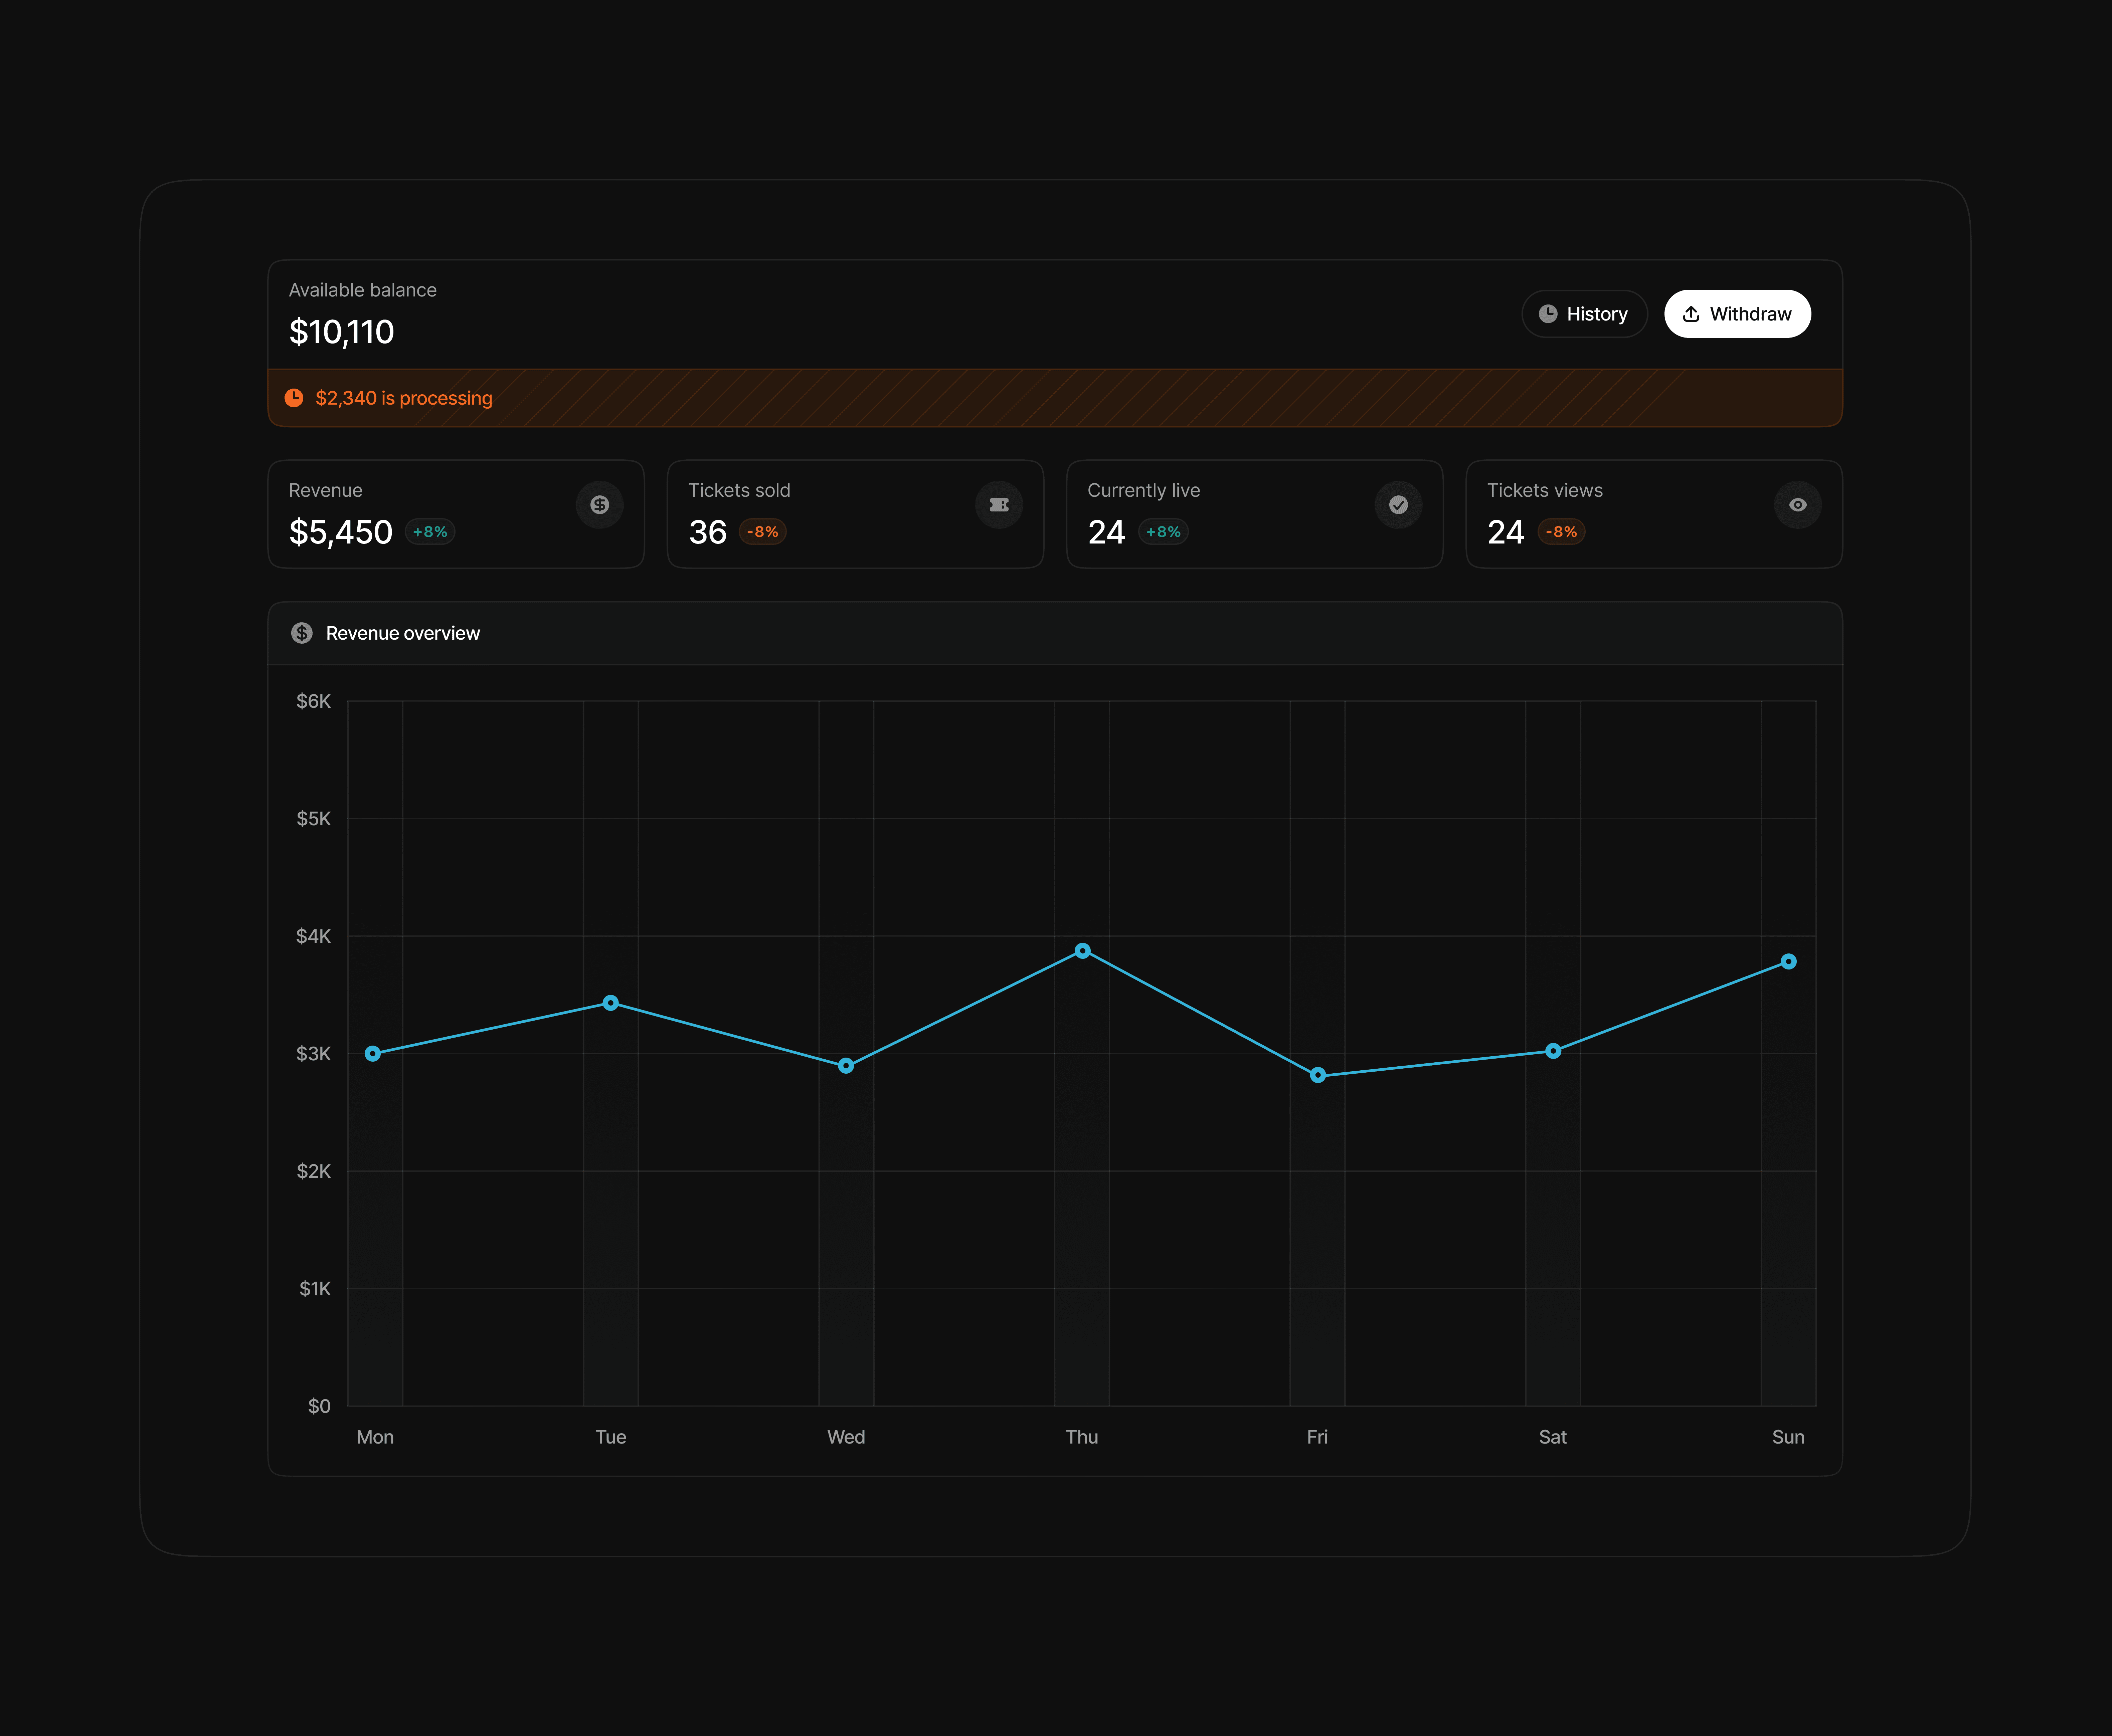The width and height of the screenshot is (2112, 1736).
Task: Click the Thursday data point on chart
Action: [x=1082, y=951]
